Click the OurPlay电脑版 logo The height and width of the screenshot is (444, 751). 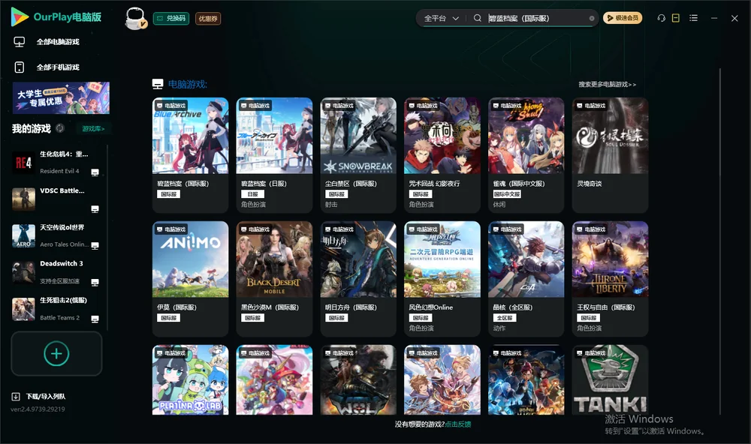point(56,16)
